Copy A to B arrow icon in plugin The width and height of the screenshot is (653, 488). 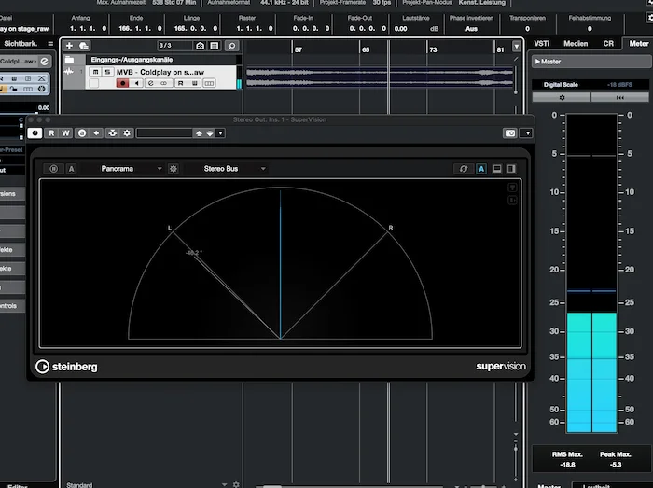pos(96,132)
